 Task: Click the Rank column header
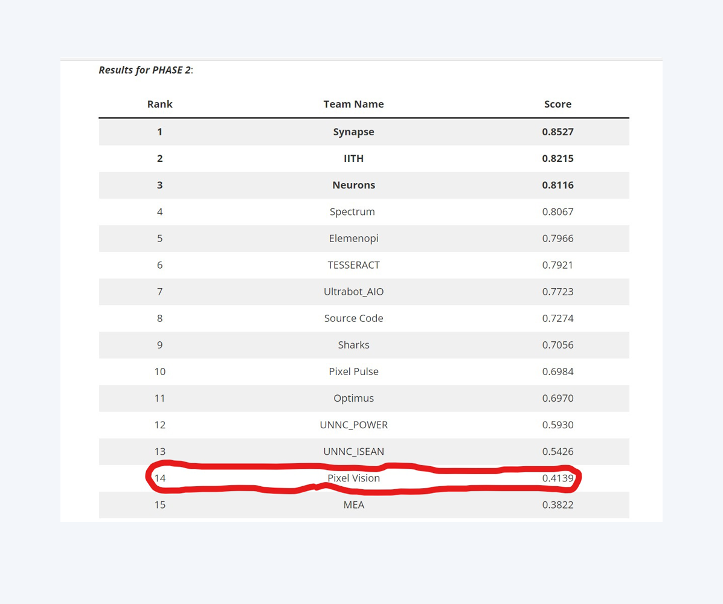pyautogui.click(x=159, y=104)
